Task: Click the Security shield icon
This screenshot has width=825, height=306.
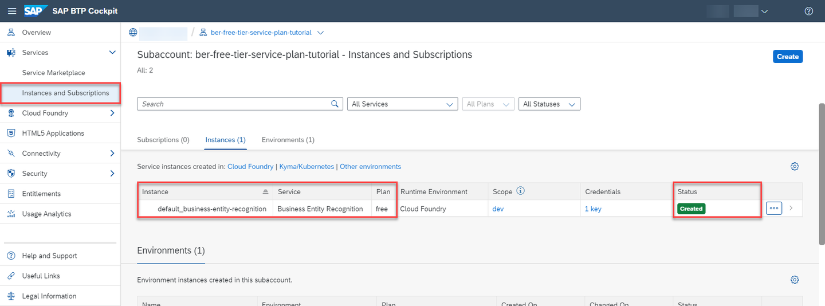Action: tap(11, 174)
